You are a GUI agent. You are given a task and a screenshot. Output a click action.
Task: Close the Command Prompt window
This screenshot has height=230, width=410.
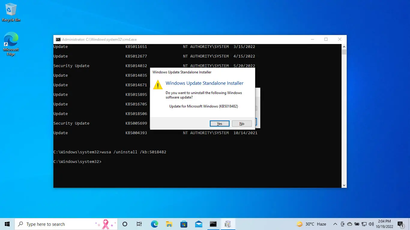coord(340,40)
